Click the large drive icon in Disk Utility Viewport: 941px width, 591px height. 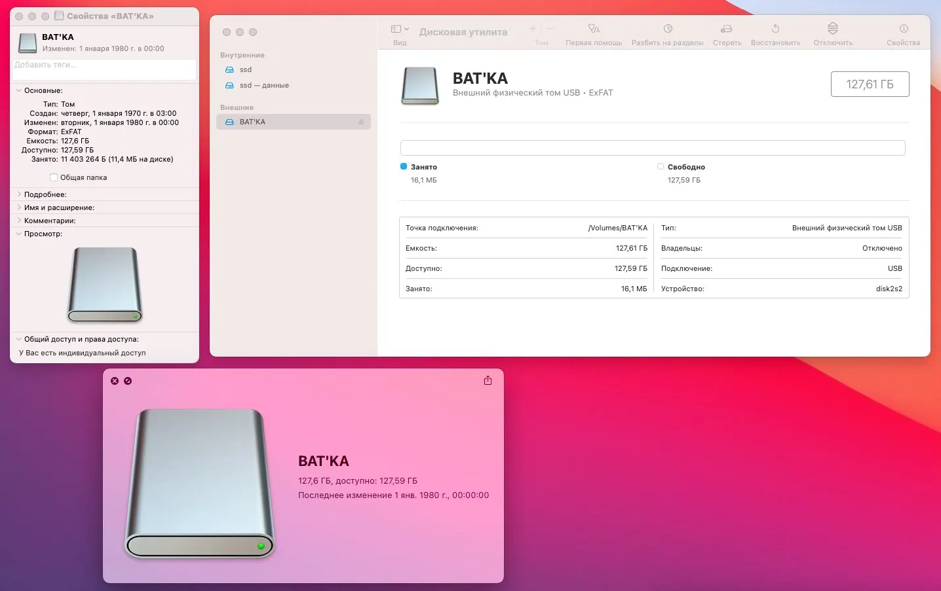pos(420,86)
